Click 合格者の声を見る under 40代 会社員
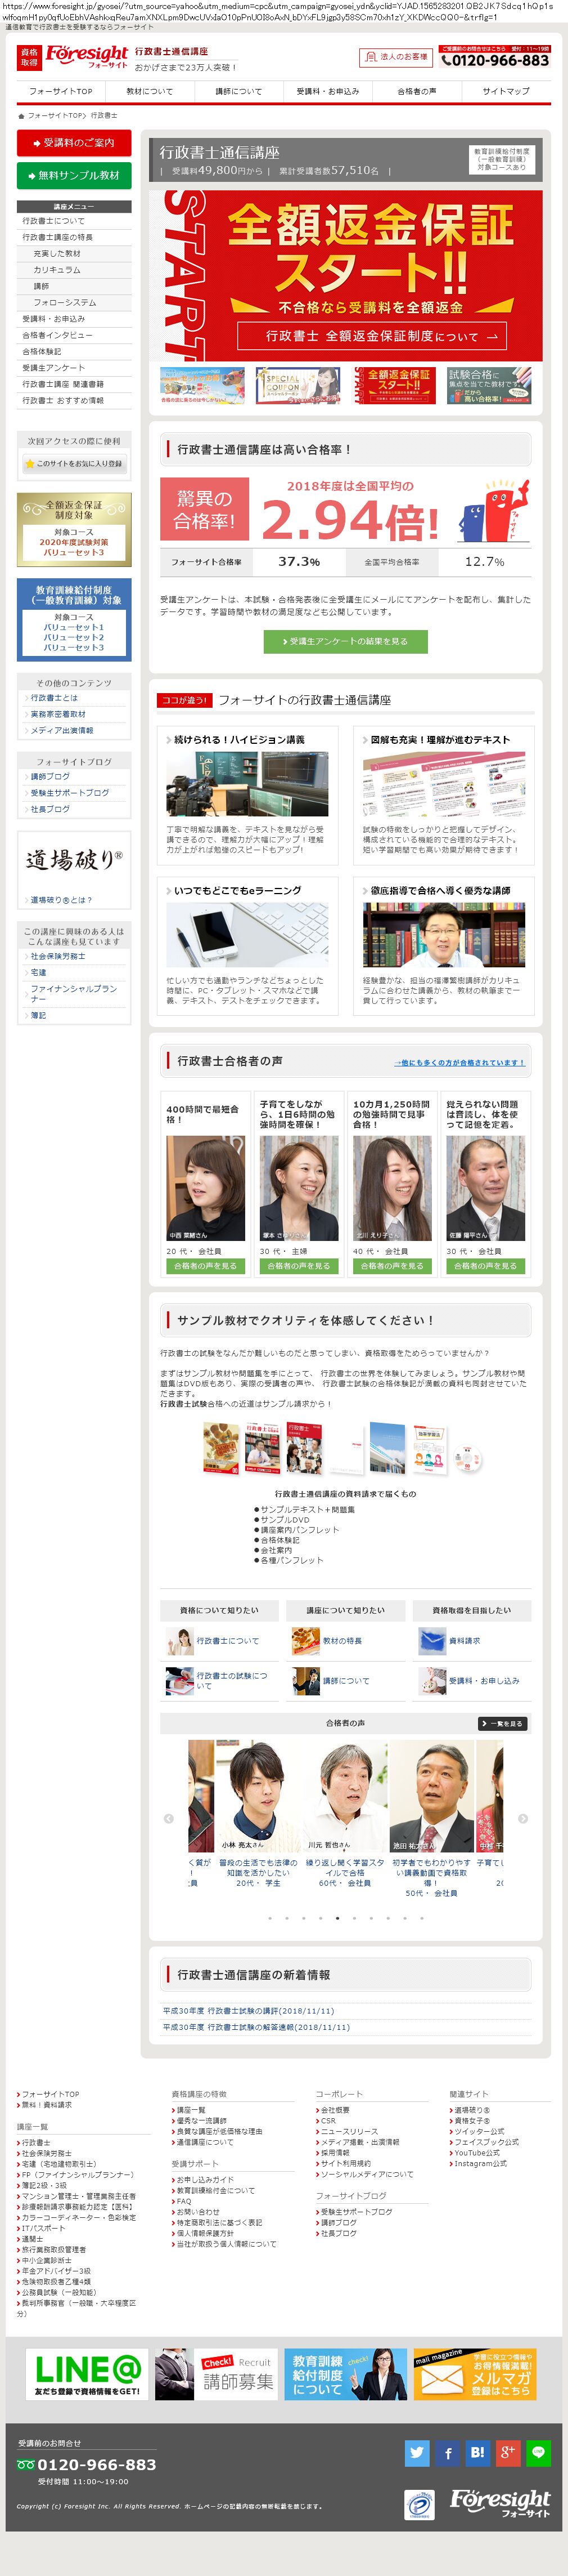568x2576 pixels. point(393,1266)
